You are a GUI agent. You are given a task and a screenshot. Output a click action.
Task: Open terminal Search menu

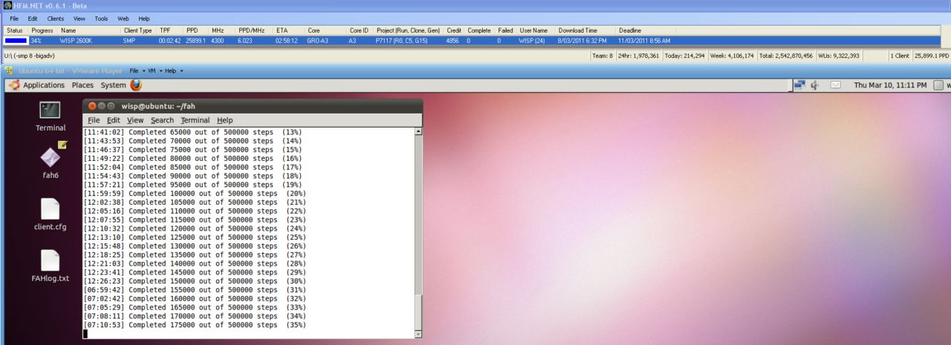point(162,120)
